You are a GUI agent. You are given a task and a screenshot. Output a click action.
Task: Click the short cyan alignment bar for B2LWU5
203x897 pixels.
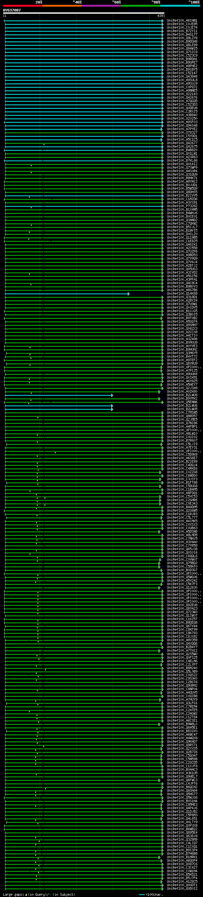[59, 409]
